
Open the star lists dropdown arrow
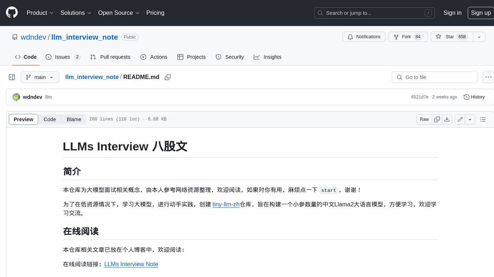pos(479,37)
